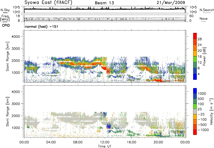Click the red top segment of Power colorbar

195,36
